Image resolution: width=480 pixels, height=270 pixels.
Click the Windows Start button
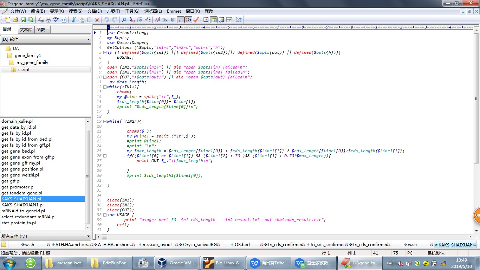[x=9, y=263]
